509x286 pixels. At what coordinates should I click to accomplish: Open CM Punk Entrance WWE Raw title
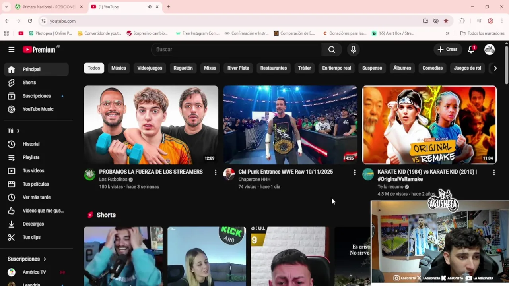pos(286,172)
